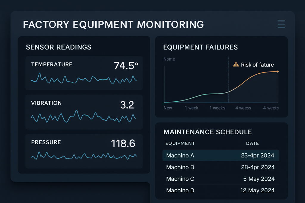Click the date 12 May 2024
The height and width of the screenshot is (203, 305).
point(257,190)
